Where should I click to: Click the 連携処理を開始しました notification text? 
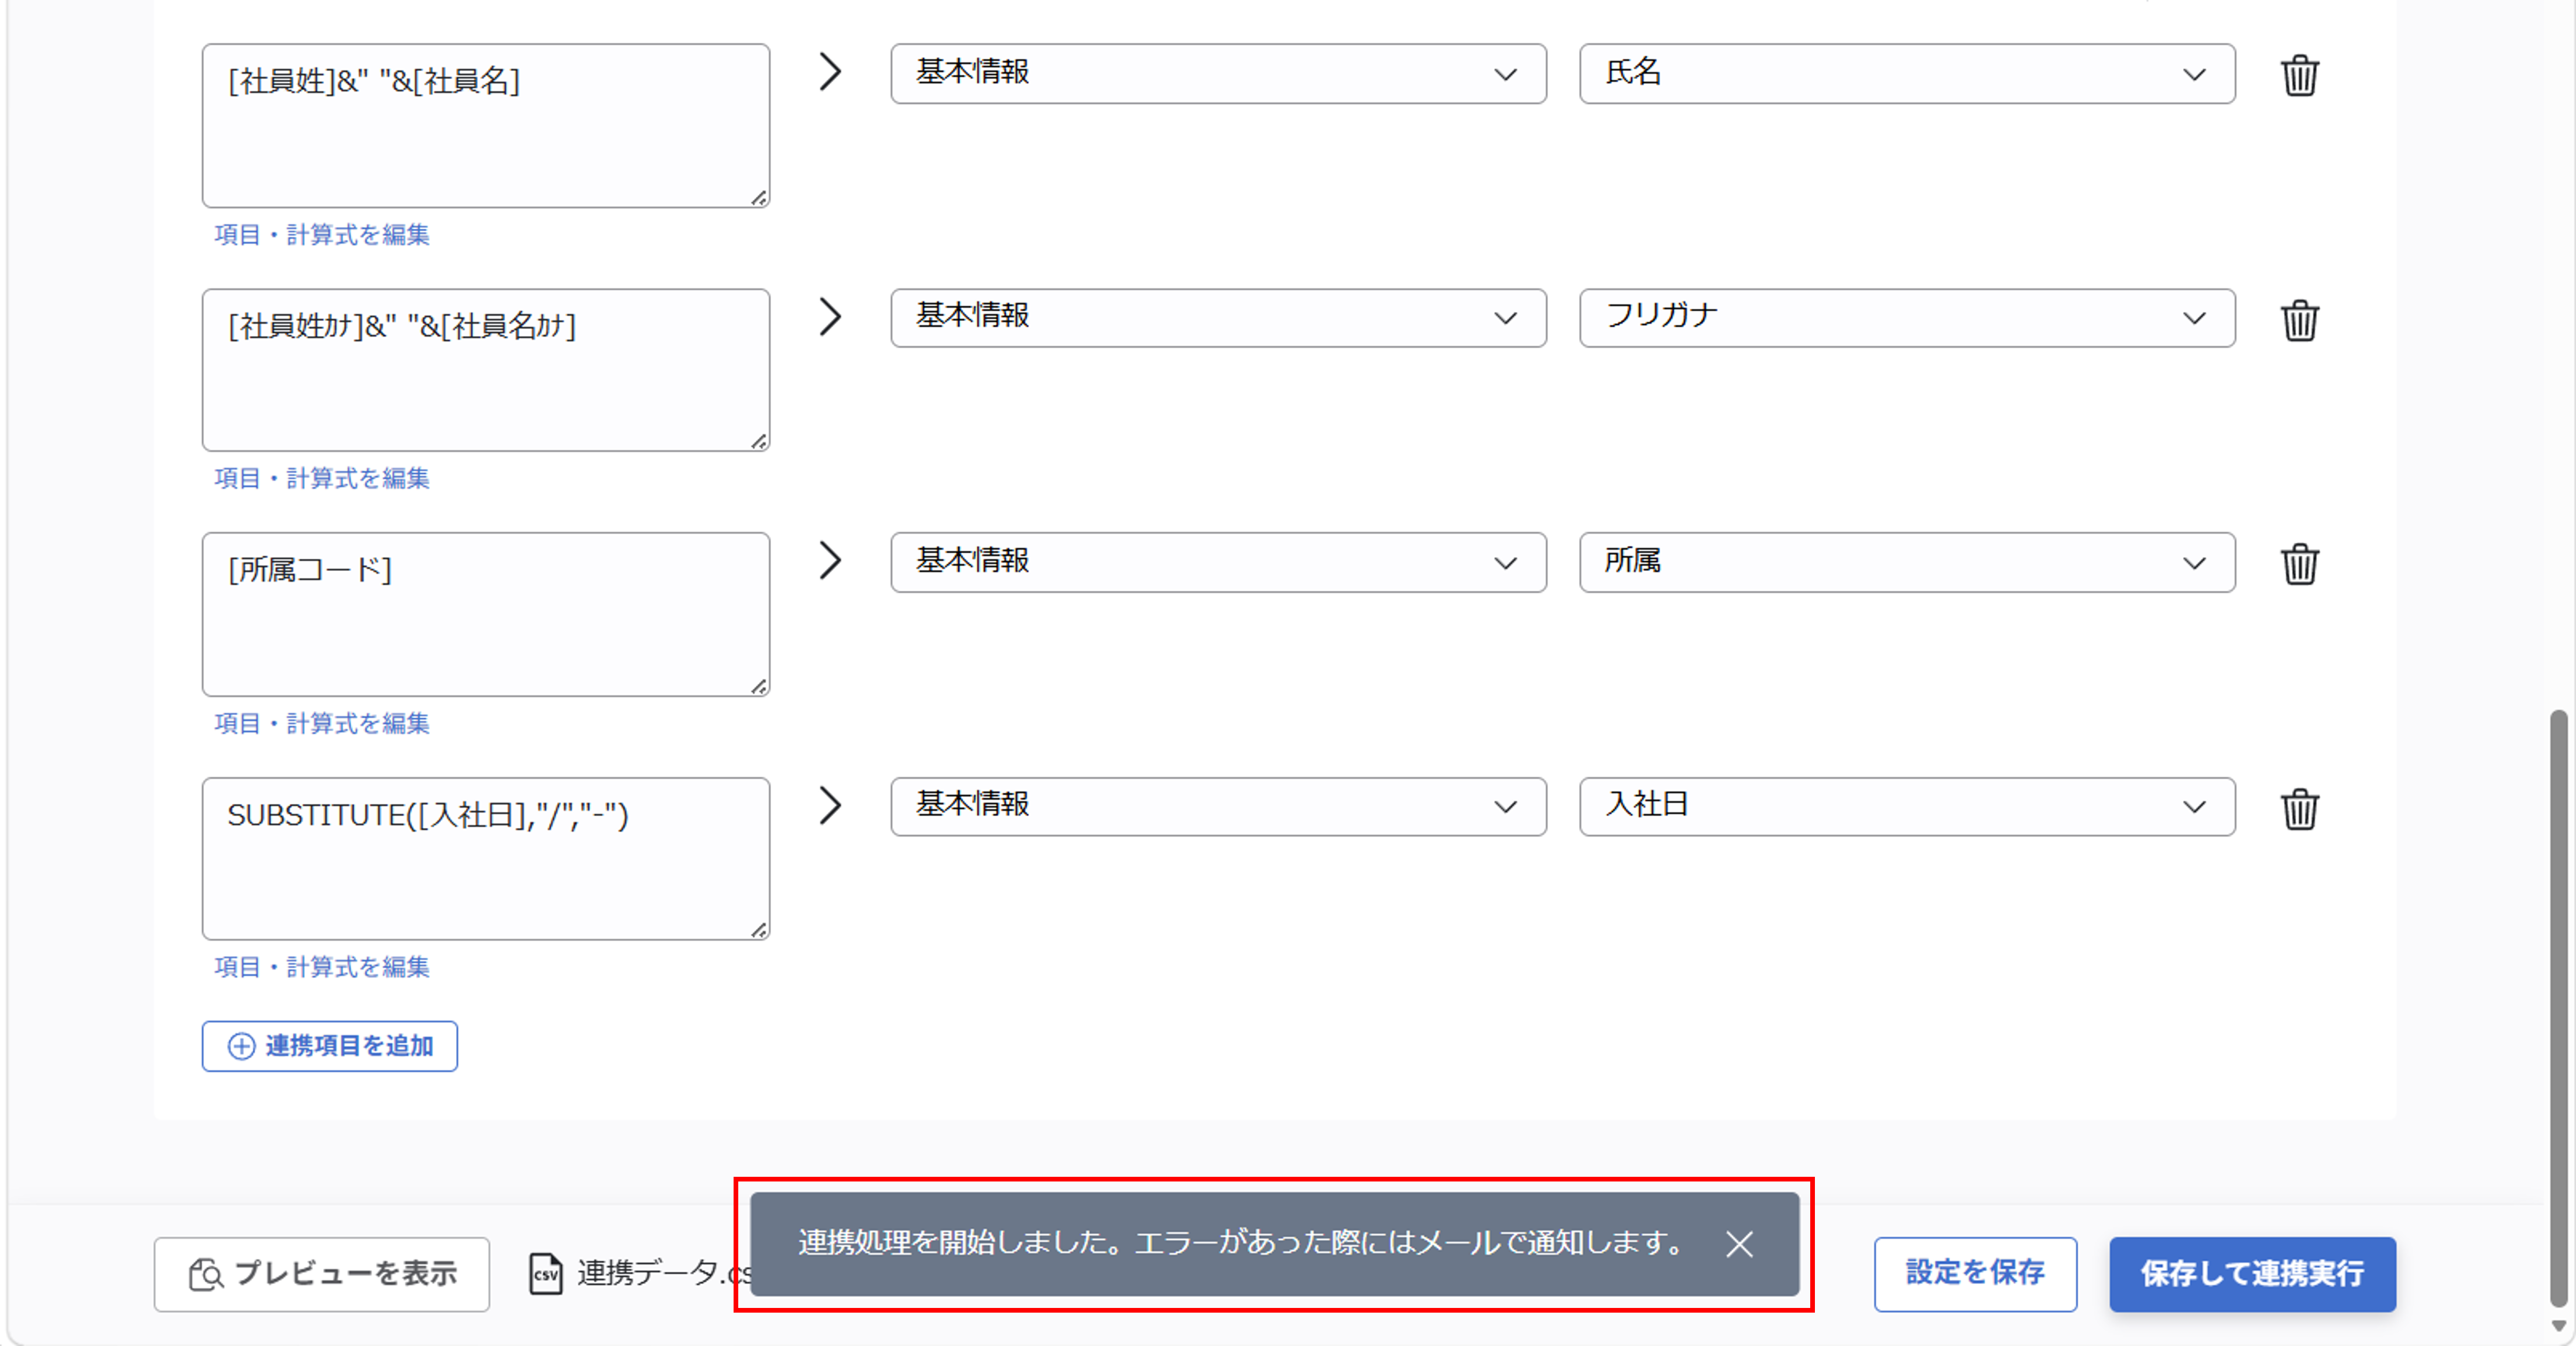(x=1242, y=1243)
